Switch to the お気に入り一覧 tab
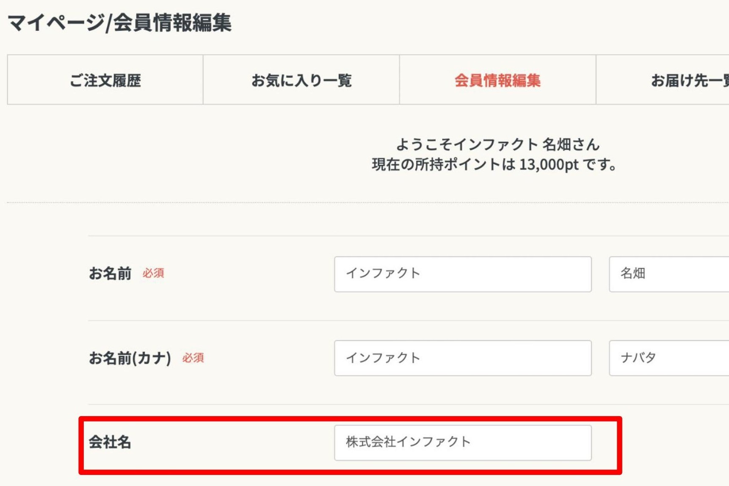This screenshot has width=729, height=486. 301,80
